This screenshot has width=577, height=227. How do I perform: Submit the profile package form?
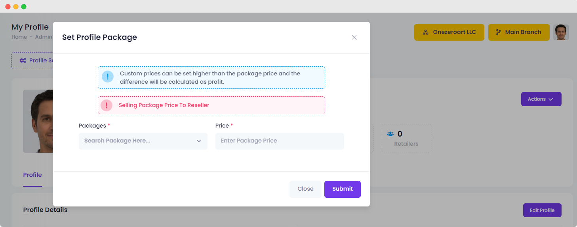(343, 189)
